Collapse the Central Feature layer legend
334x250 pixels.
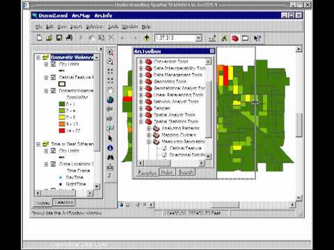(x=46, y=77)
